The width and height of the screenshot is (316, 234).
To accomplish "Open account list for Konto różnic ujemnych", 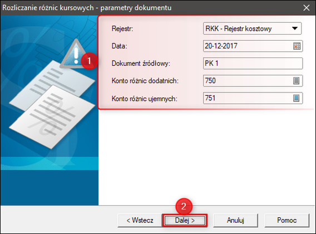I will (296, 98).
